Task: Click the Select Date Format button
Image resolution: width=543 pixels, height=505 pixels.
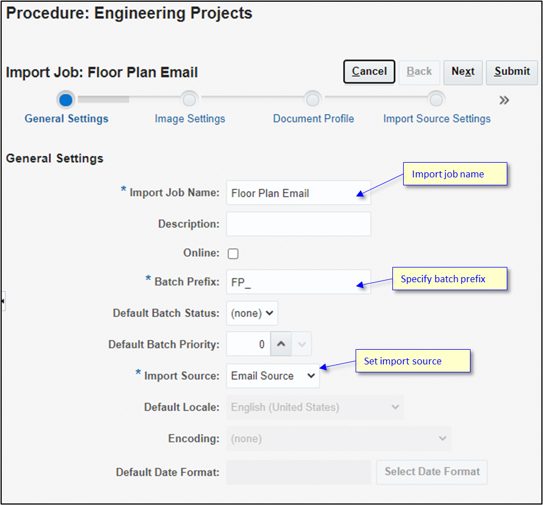Action: tap(431, 472)
